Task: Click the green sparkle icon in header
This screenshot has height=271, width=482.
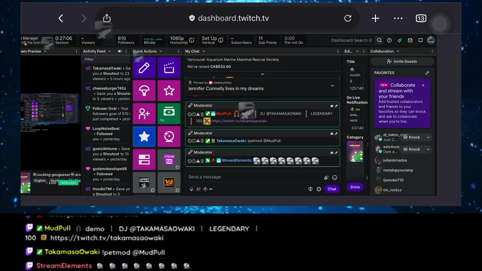Action: click(x=400, y=40)
